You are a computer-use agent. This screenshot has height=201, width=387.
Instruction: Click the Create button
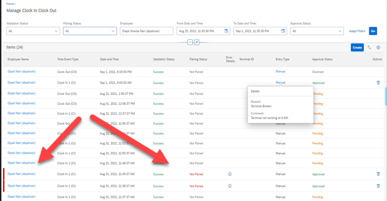coord(357,47)
